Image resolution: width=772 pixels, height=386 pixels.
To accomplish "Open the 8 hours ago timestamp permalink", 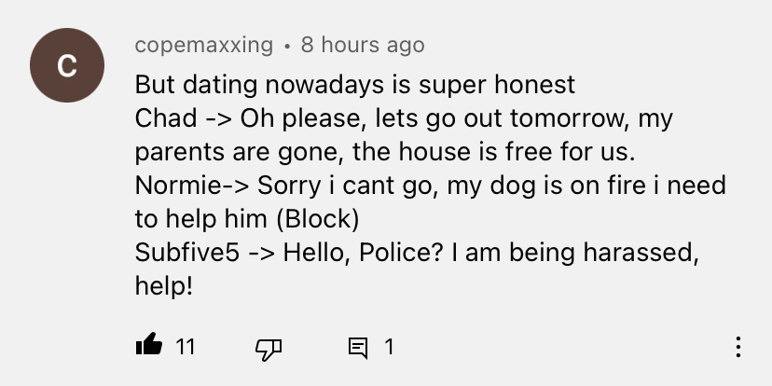I will coord(363,45).
